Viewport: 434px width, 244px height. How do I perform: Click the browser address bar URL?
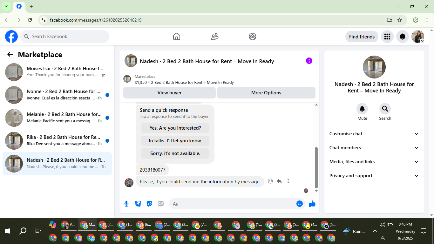pos(96,20)
